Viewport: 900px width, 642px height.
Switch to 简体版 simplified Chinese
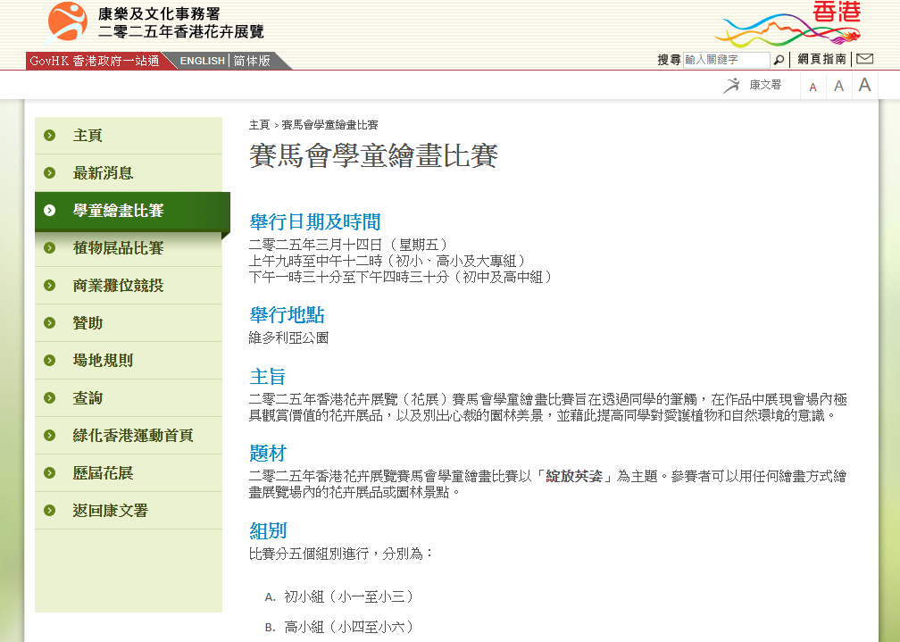tap(252, 61)
